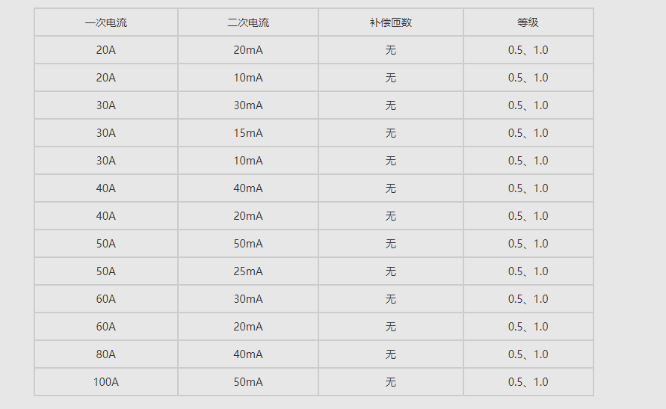Click grade 0.5、1.0 in the 80A row

click(528, 354)
